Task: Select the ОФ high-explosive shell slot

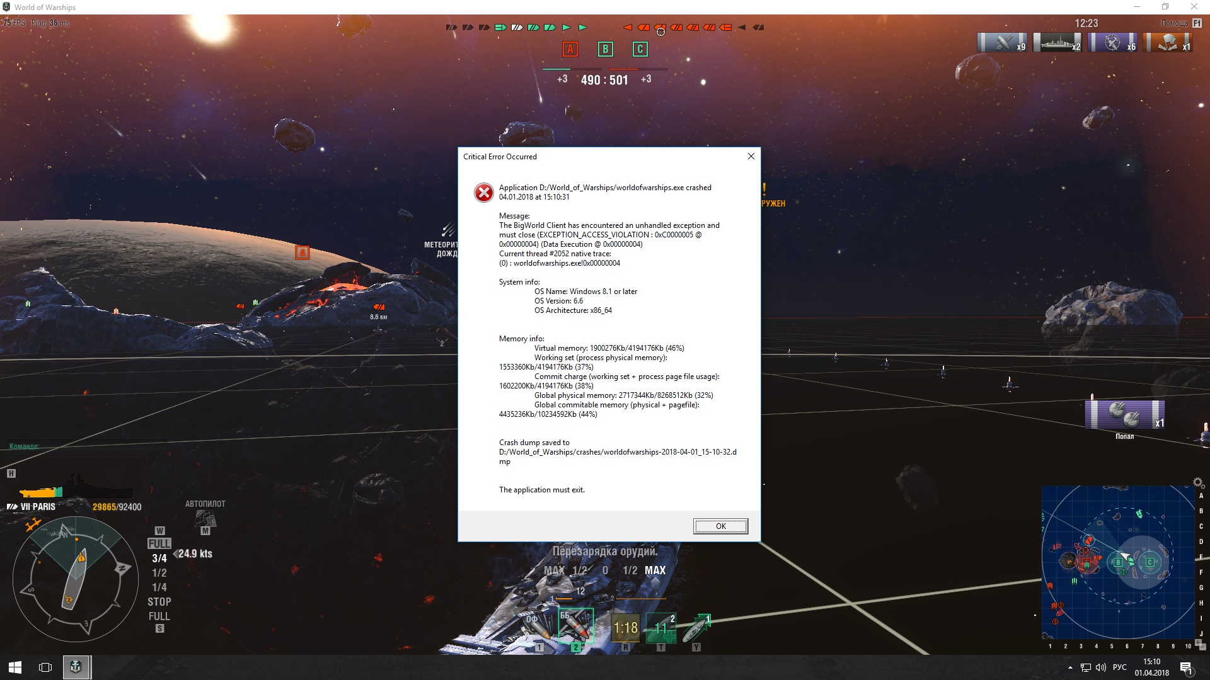Action: (539, 626)
